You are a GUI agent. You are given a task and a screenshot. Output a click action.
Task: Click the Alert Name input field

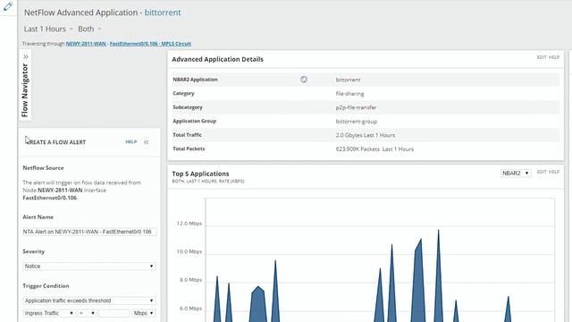(89, 232)
